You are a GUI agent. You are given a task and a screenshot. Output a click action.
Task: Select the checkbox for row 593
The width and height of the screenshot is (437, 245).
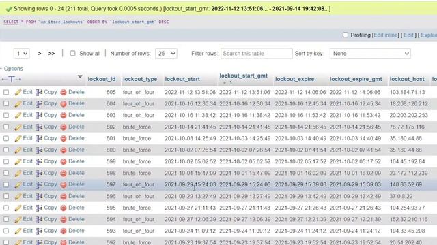[x=6, y=231]
